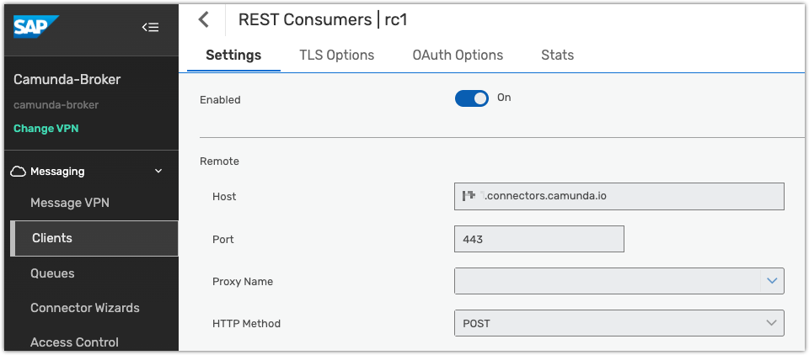Open the HTTP Method dropdown
The image size is (809, 355).
coord(619,323)
